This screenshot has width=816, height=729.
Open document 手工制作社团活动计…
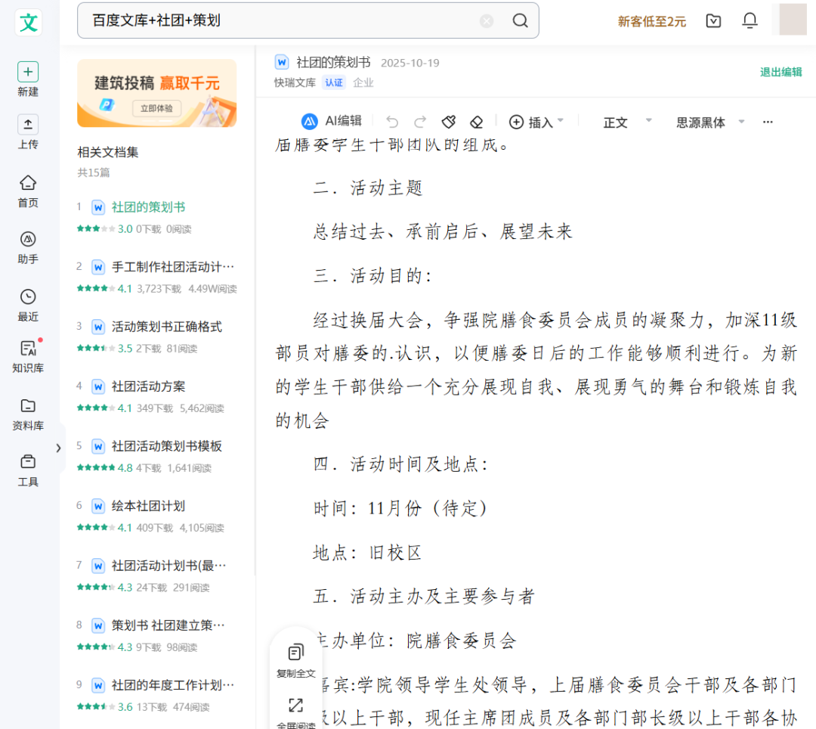[173, 267]
